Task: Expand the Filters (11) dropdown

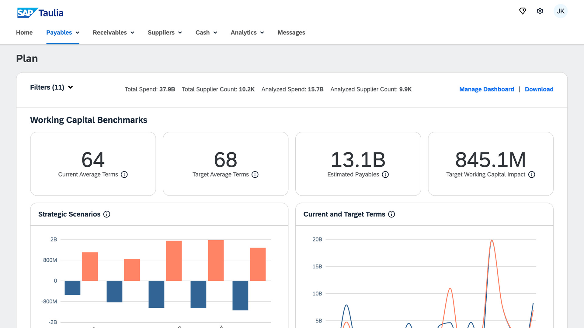Action: (x=51, y=87)
